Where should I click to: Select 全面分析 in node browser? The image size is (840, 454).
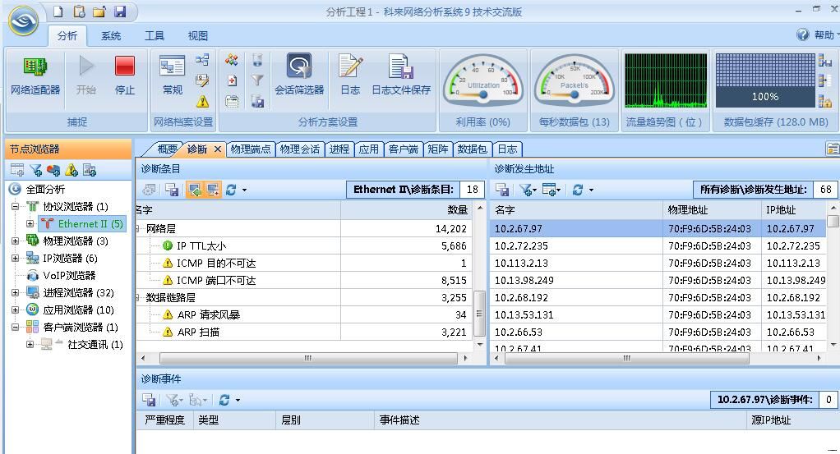(x=45, y=189)
